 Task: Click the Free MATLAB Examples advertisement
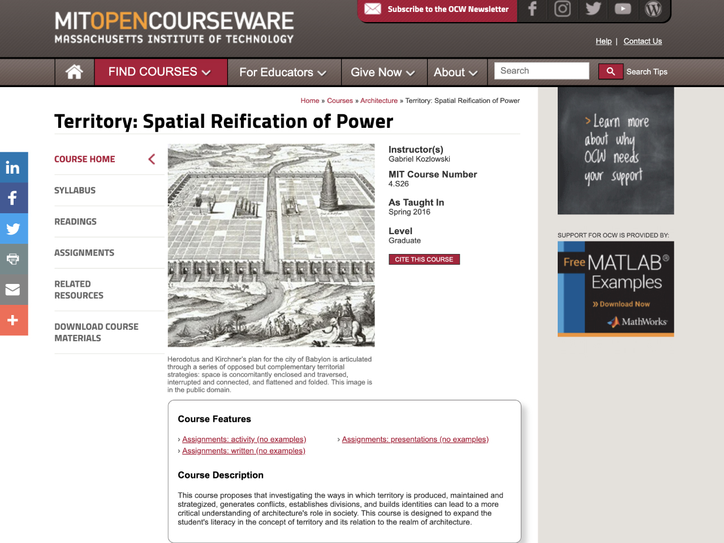pyautogui.click(x=615, y=288)
